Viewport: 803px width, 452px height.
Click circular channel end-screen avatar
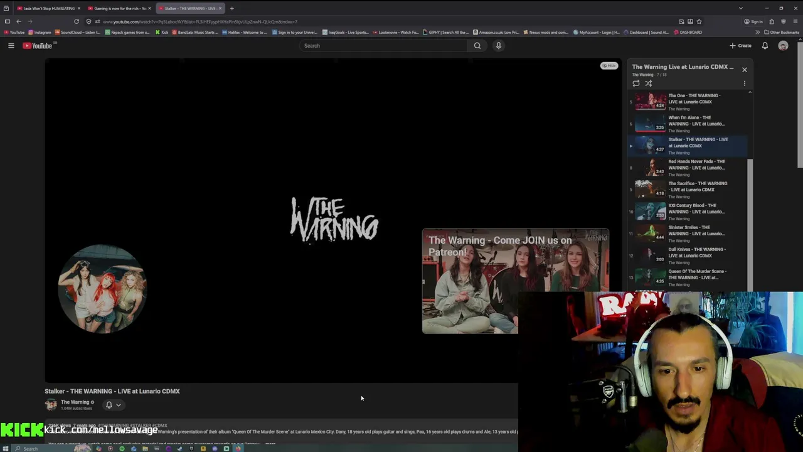coord(102,289)
